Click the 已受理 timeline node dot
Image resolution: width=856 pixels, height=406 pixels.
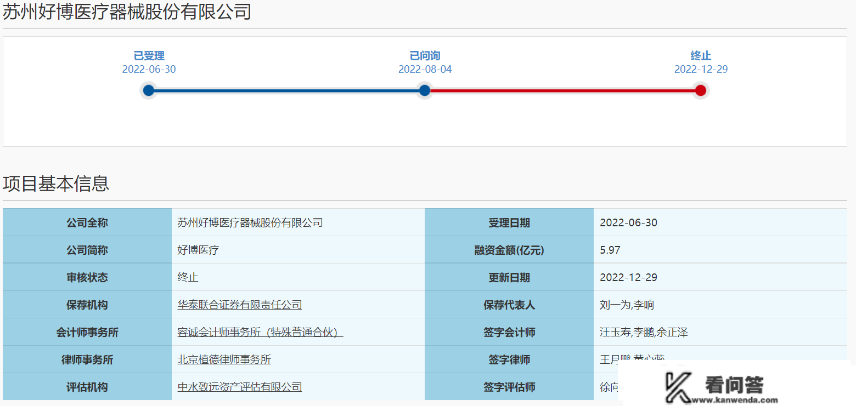148,90
